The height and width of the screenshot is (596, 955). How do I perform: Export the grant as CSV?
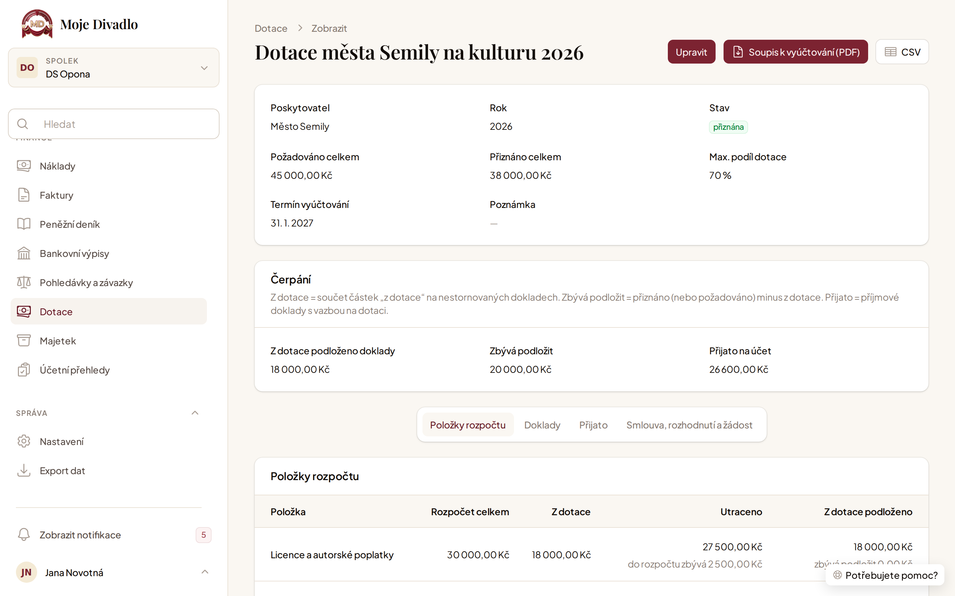click(x=902, y=52)
